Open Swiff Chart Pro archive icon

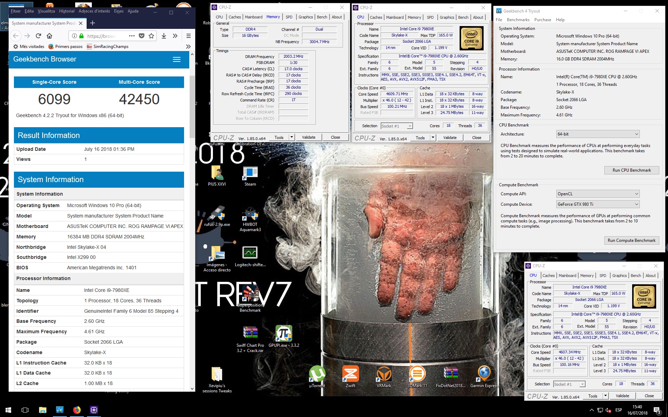(x=250, y=339)
